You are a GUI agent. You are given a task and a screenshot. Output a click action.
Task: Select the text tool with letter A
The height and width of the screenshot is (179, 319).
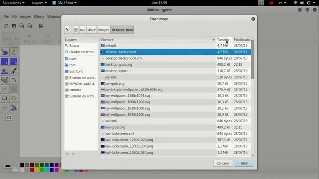pyautogui.click(x=14, y=71)
